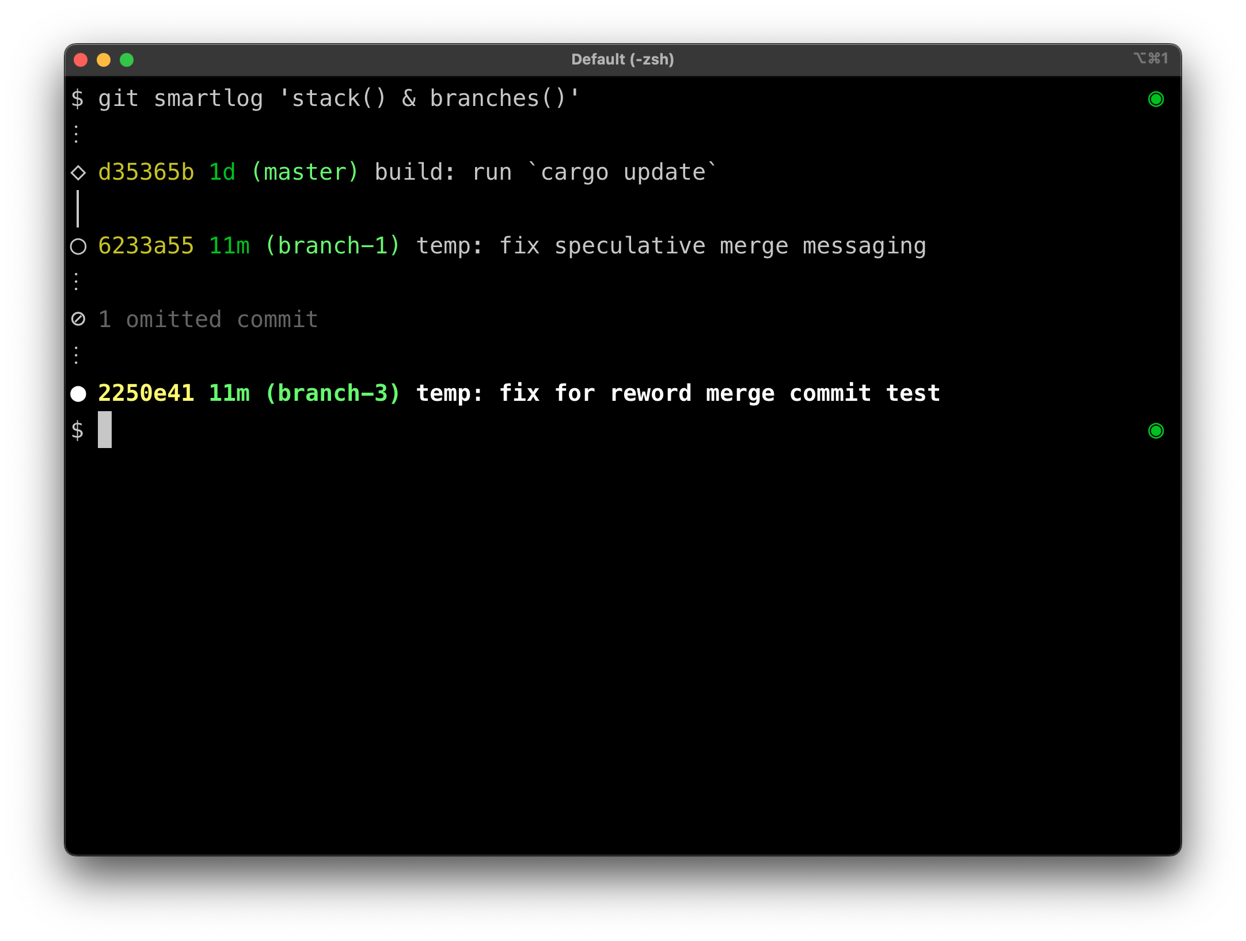
Task: Click the (branch-3) label
Action: pos(333,393)
